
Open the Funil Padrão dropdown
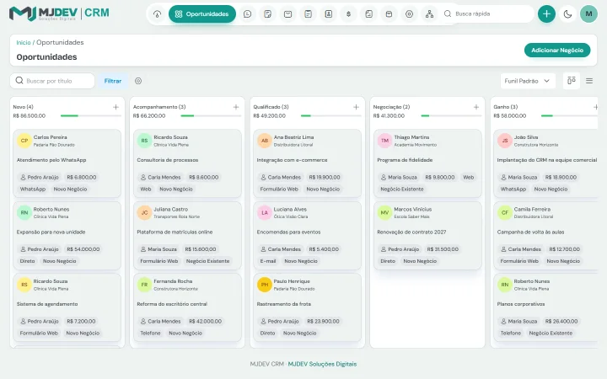pyautogui.click(x=528, y=81)
